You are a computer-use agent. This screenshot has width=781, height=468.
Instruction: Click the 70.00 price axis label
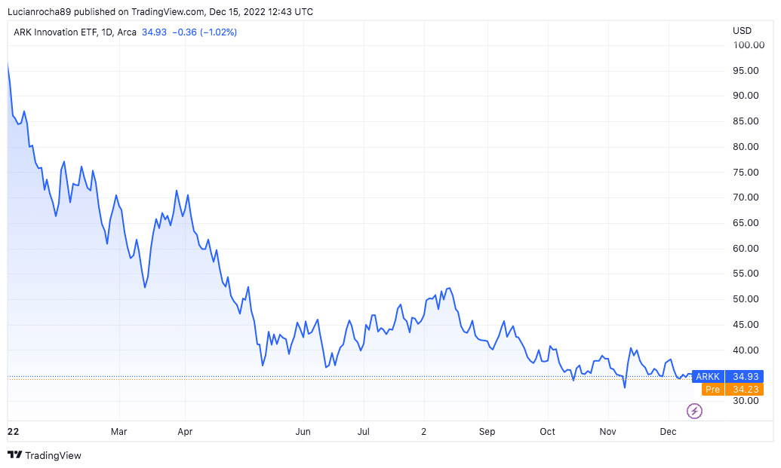pyautogui.click(x=746, y=197)
